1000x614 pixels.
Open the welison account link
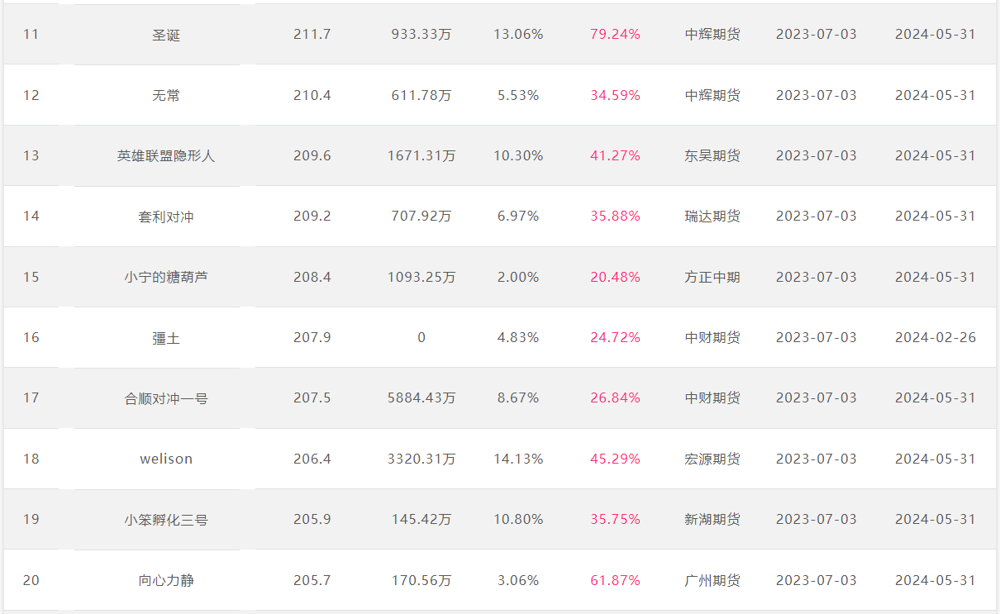[166, 459]
